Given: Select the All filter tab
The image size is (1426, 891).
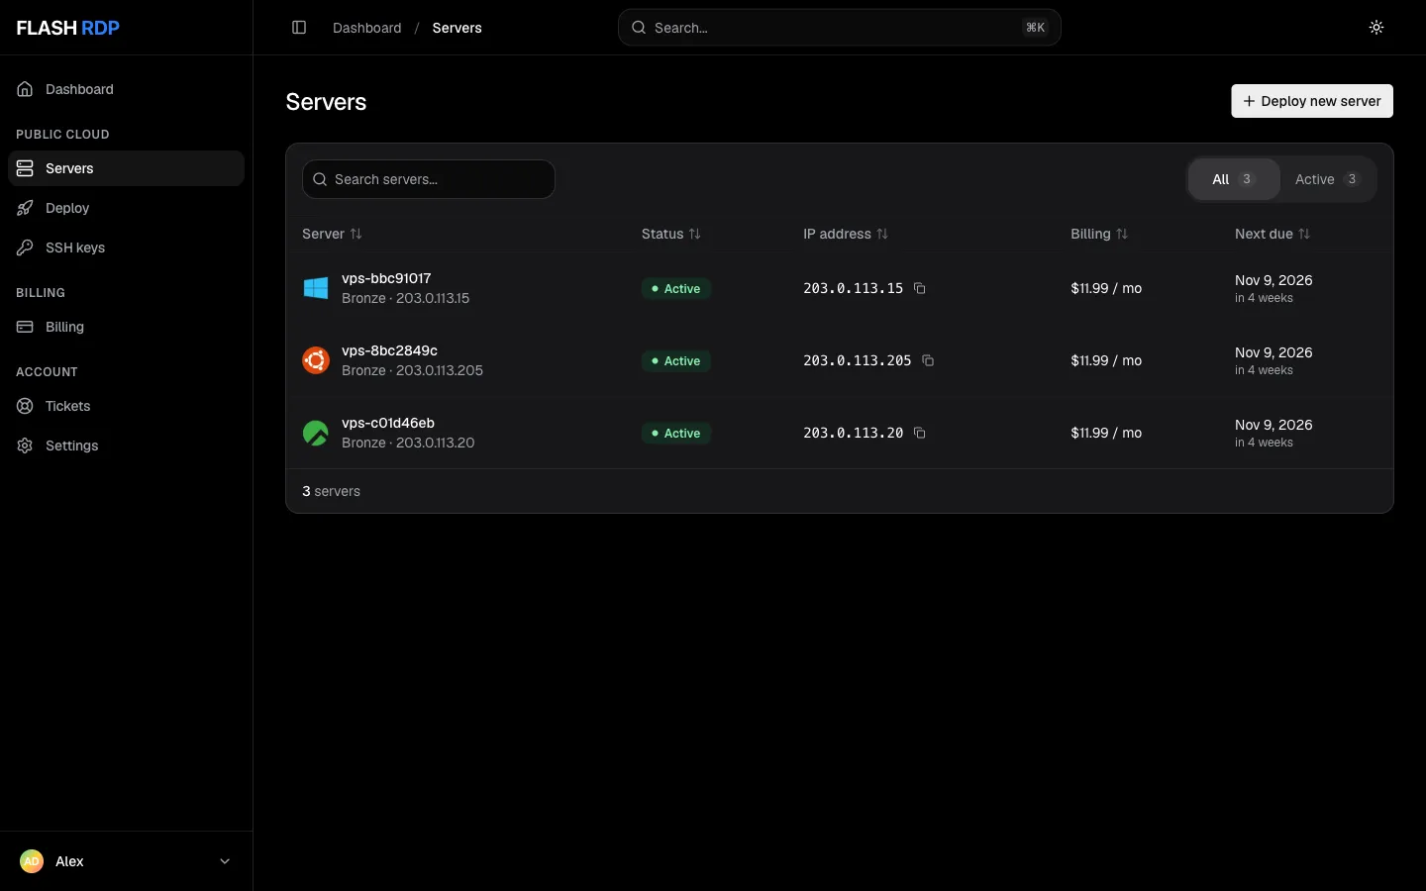Looking at the screenshot, I should [x=1234, y=179].
